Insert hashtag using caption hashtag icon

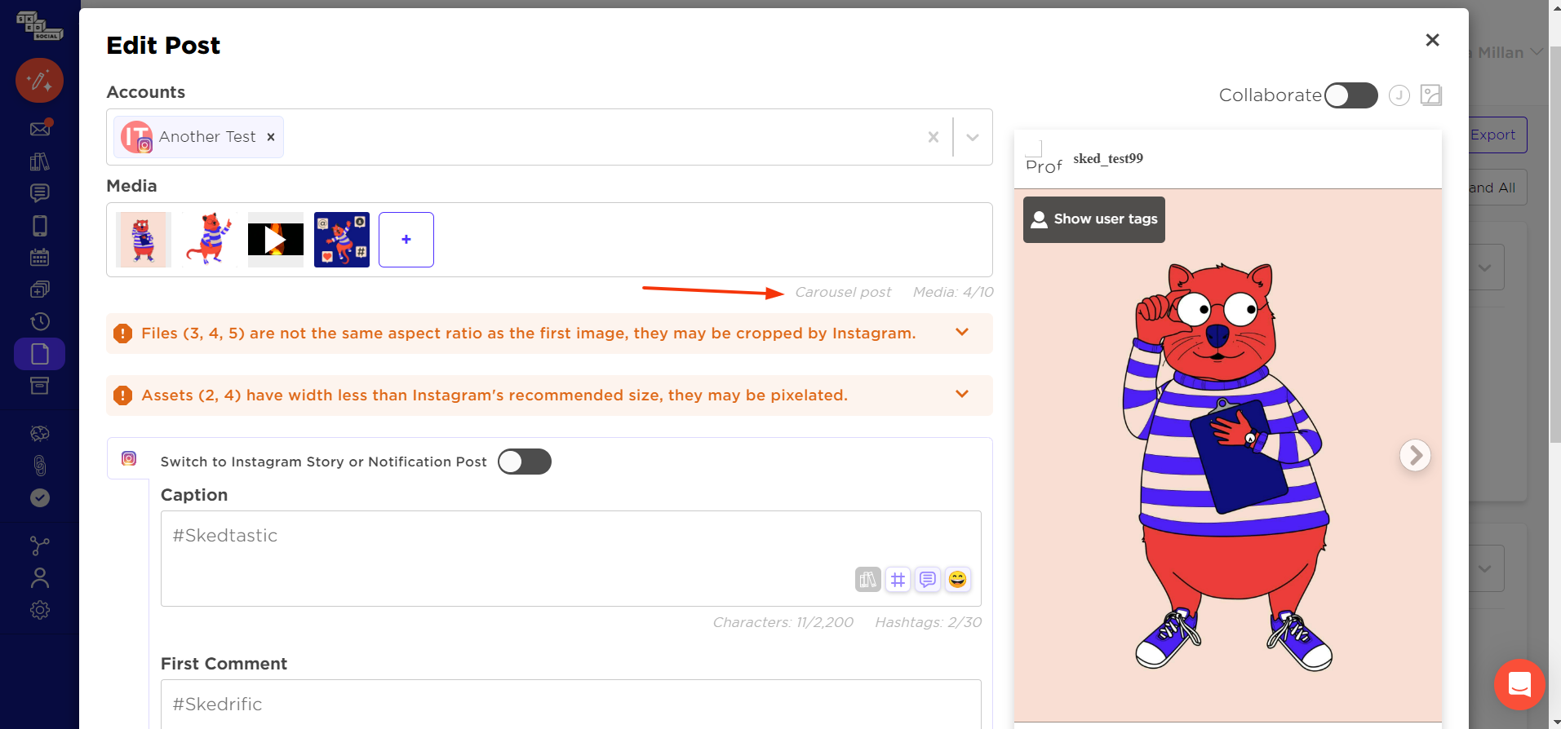point(898,579)
